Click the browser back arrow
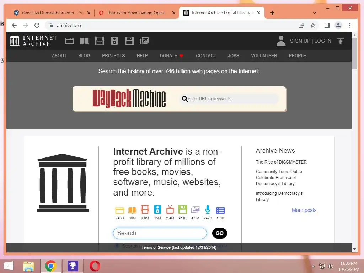 tap(14, 25)
